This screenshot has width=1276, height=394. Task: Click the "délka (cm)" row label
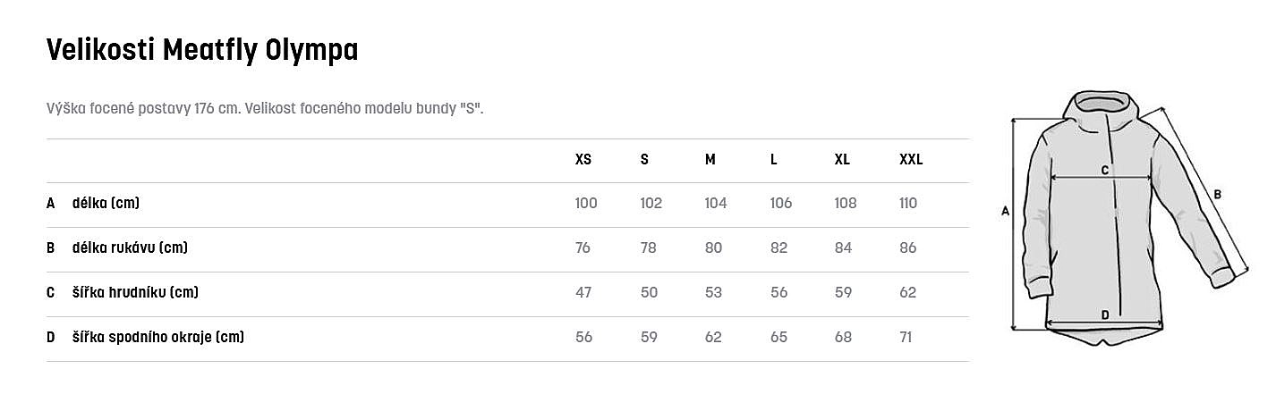point(106,204)
